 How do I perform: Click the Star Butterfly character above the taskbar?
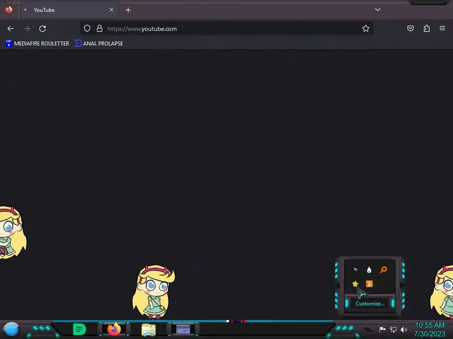[x=154, y=292]
